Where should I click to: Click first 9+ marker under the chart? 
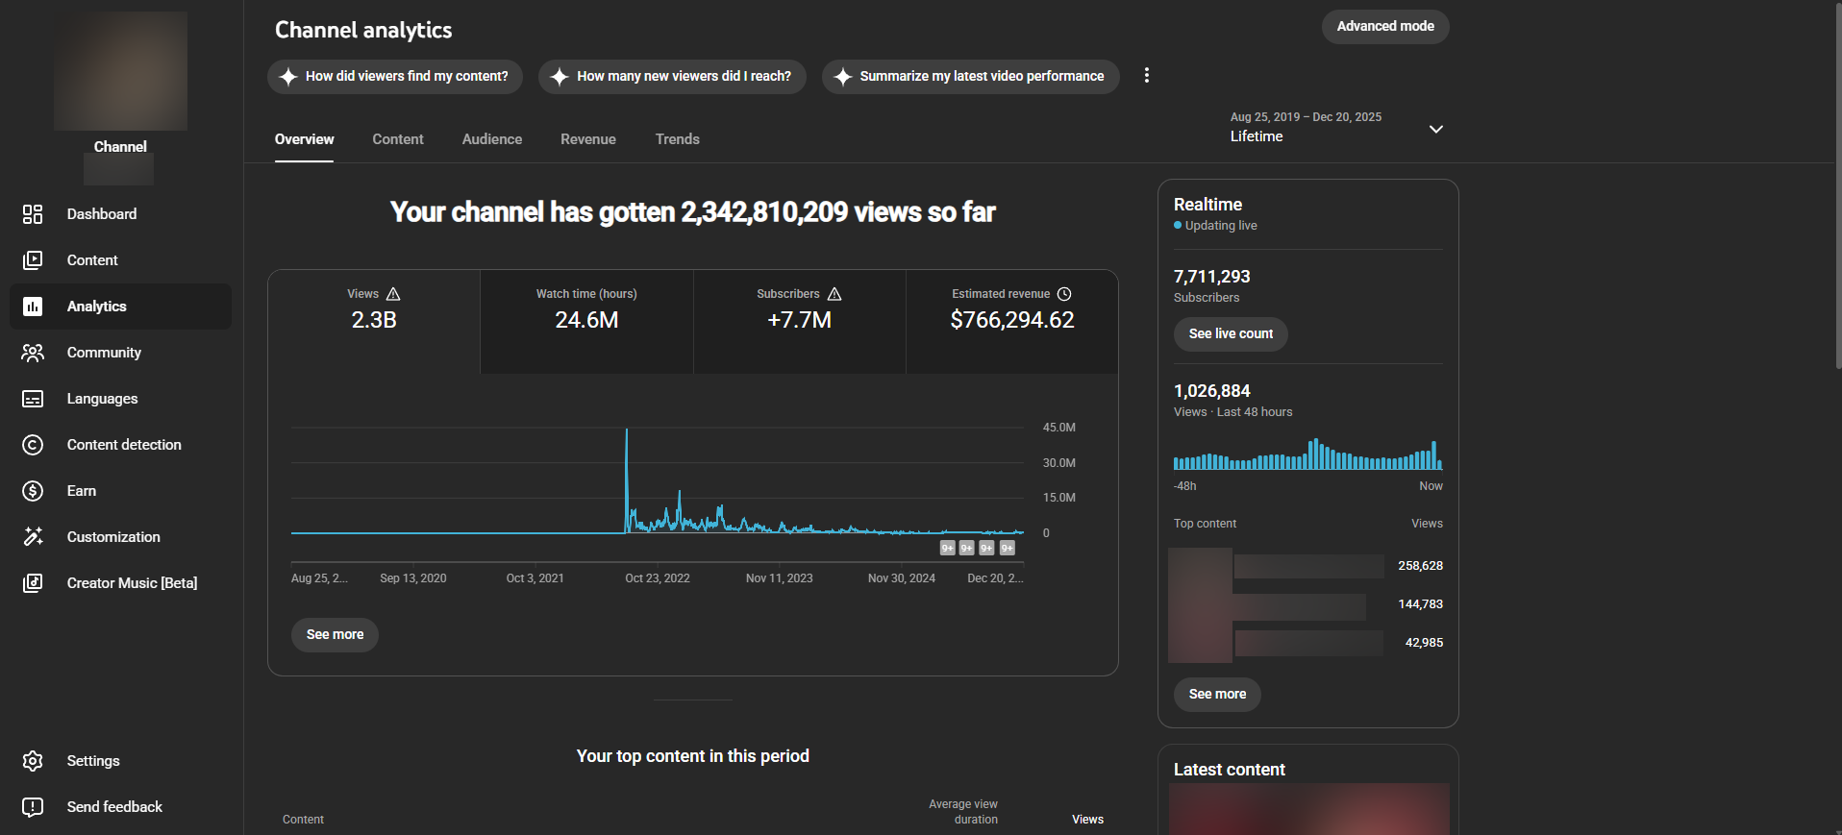point(947,548)
